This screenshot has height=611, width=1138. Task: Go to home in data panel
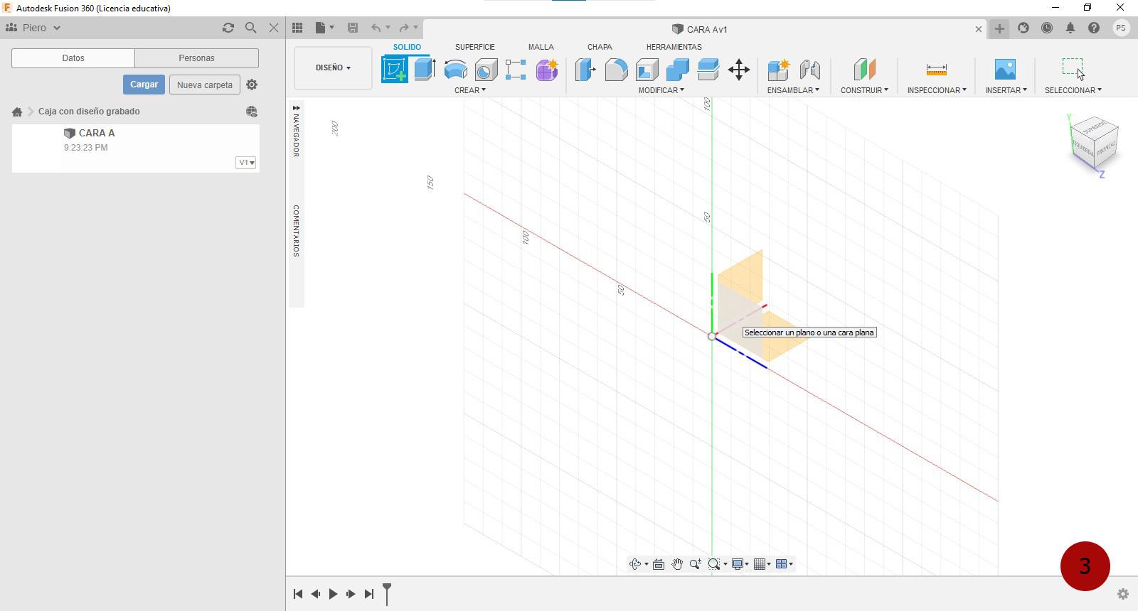click(17, 112)
